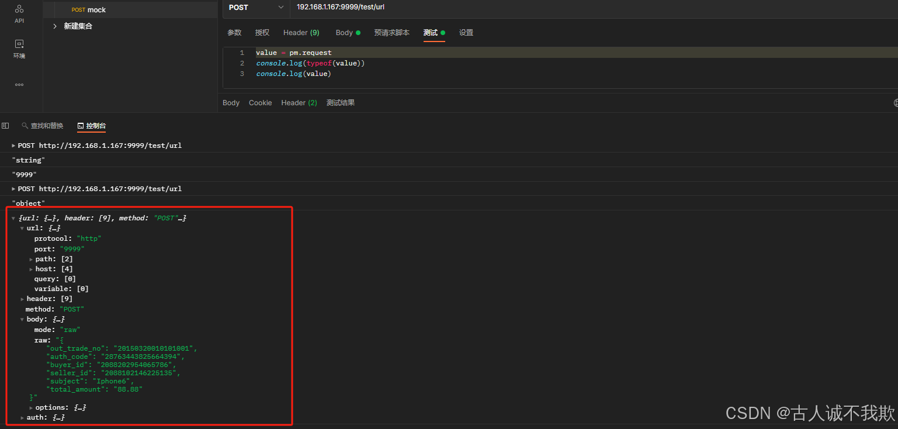Open the 环境 environment sidebar icon
Image resolution: width=898 pixels, height=429 pixels.
click(x=19, y=49)
